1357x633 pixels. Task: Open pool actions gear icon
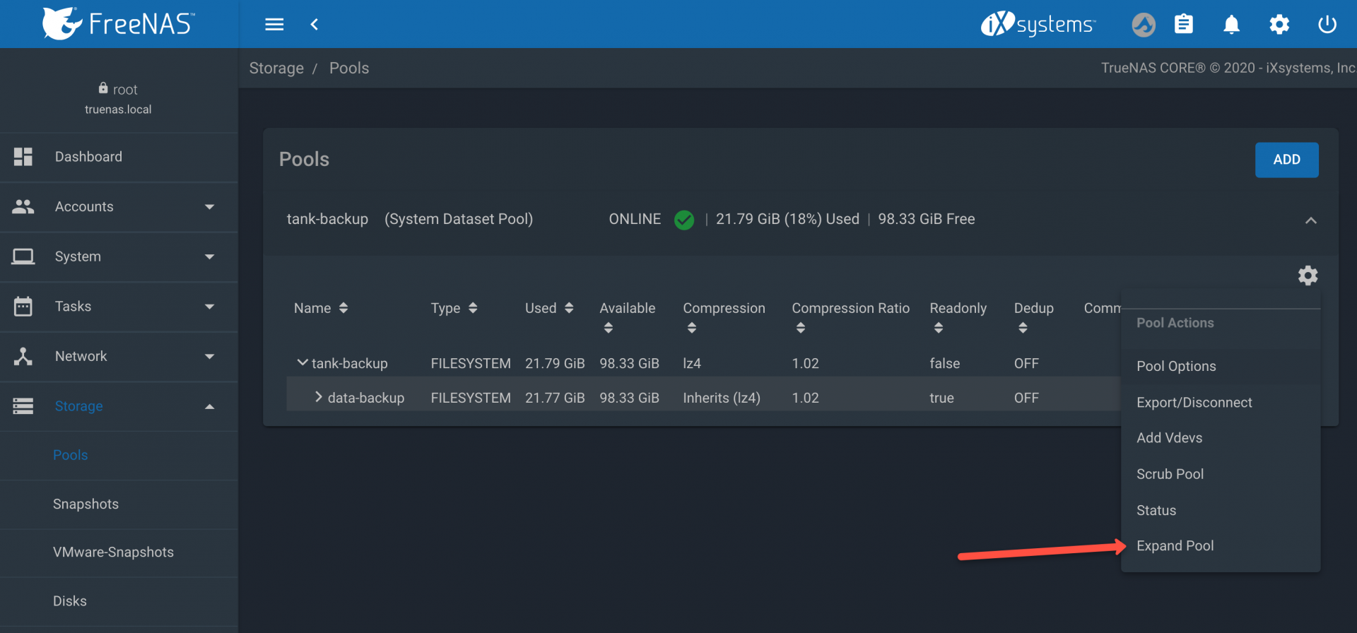click(x=1308, y=276)
